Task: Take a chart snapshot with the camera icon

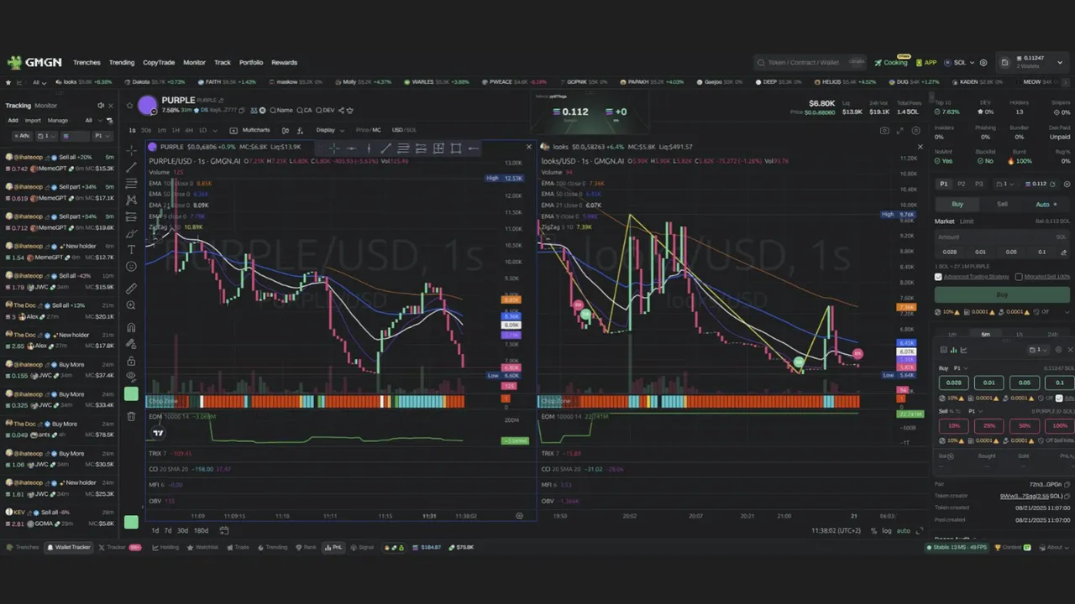Action: 884,131
